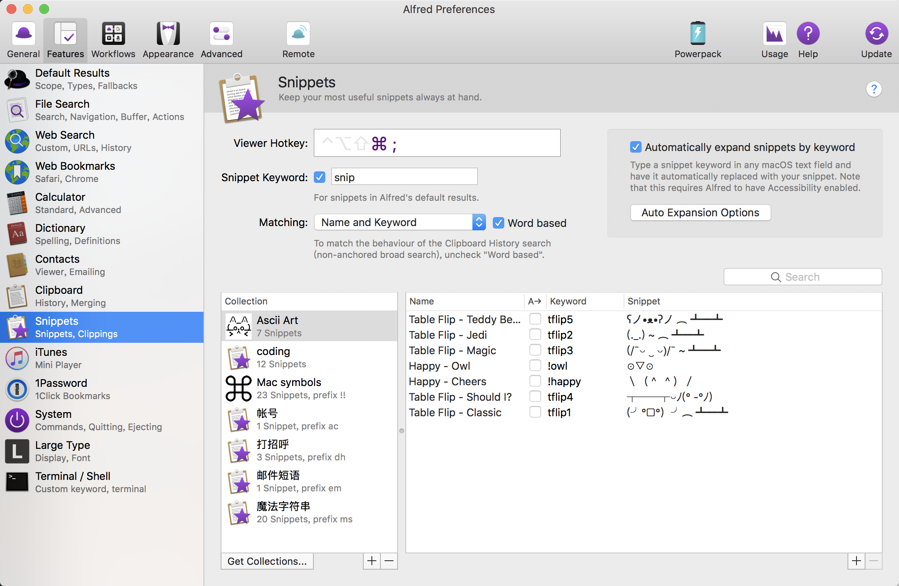Screen dimensions: 899x586
Task: Disable the Snippet Keyword checkbox
Action: click(320, 177)
